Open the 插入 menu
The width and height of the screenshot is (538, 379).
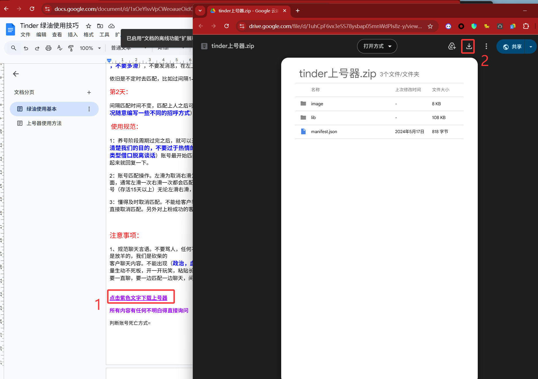point(73,35)
